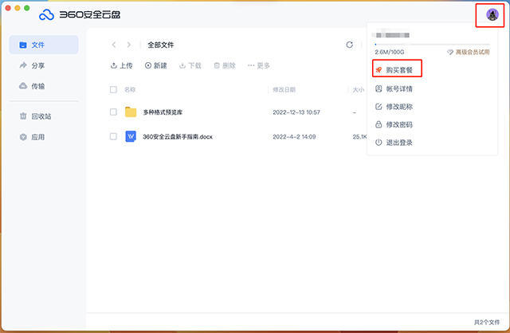The image size is (510, 333).
Task: Sort by the 名称 column header
Action: point(130,89)
